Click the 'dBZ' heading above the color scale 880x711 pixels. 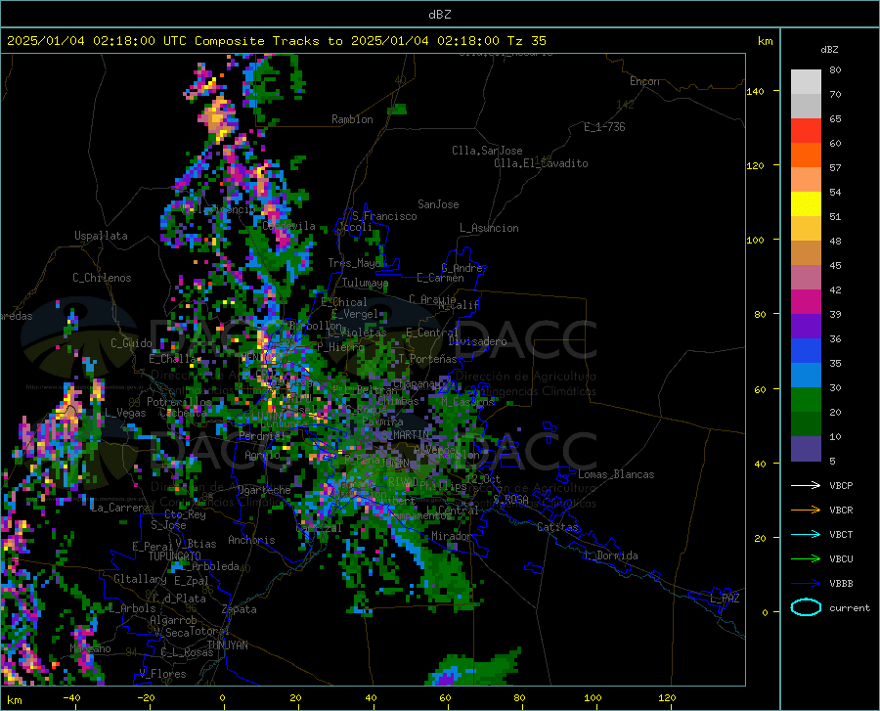click(x=829, y=49)
